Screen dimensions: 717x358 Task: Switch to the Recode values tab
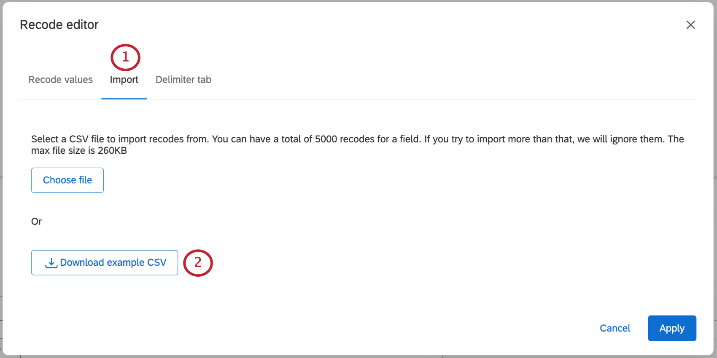point(60,80)
